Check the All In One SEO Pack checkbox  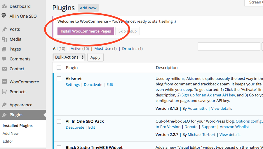pyautogui.click(x=59, y=121)
